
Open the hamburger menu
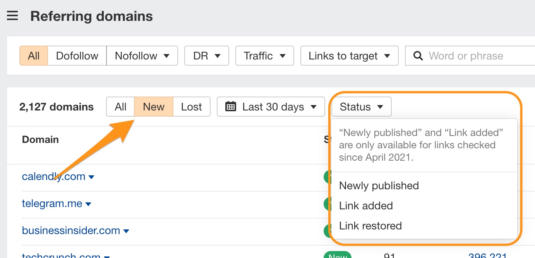(x=12, y=16)
